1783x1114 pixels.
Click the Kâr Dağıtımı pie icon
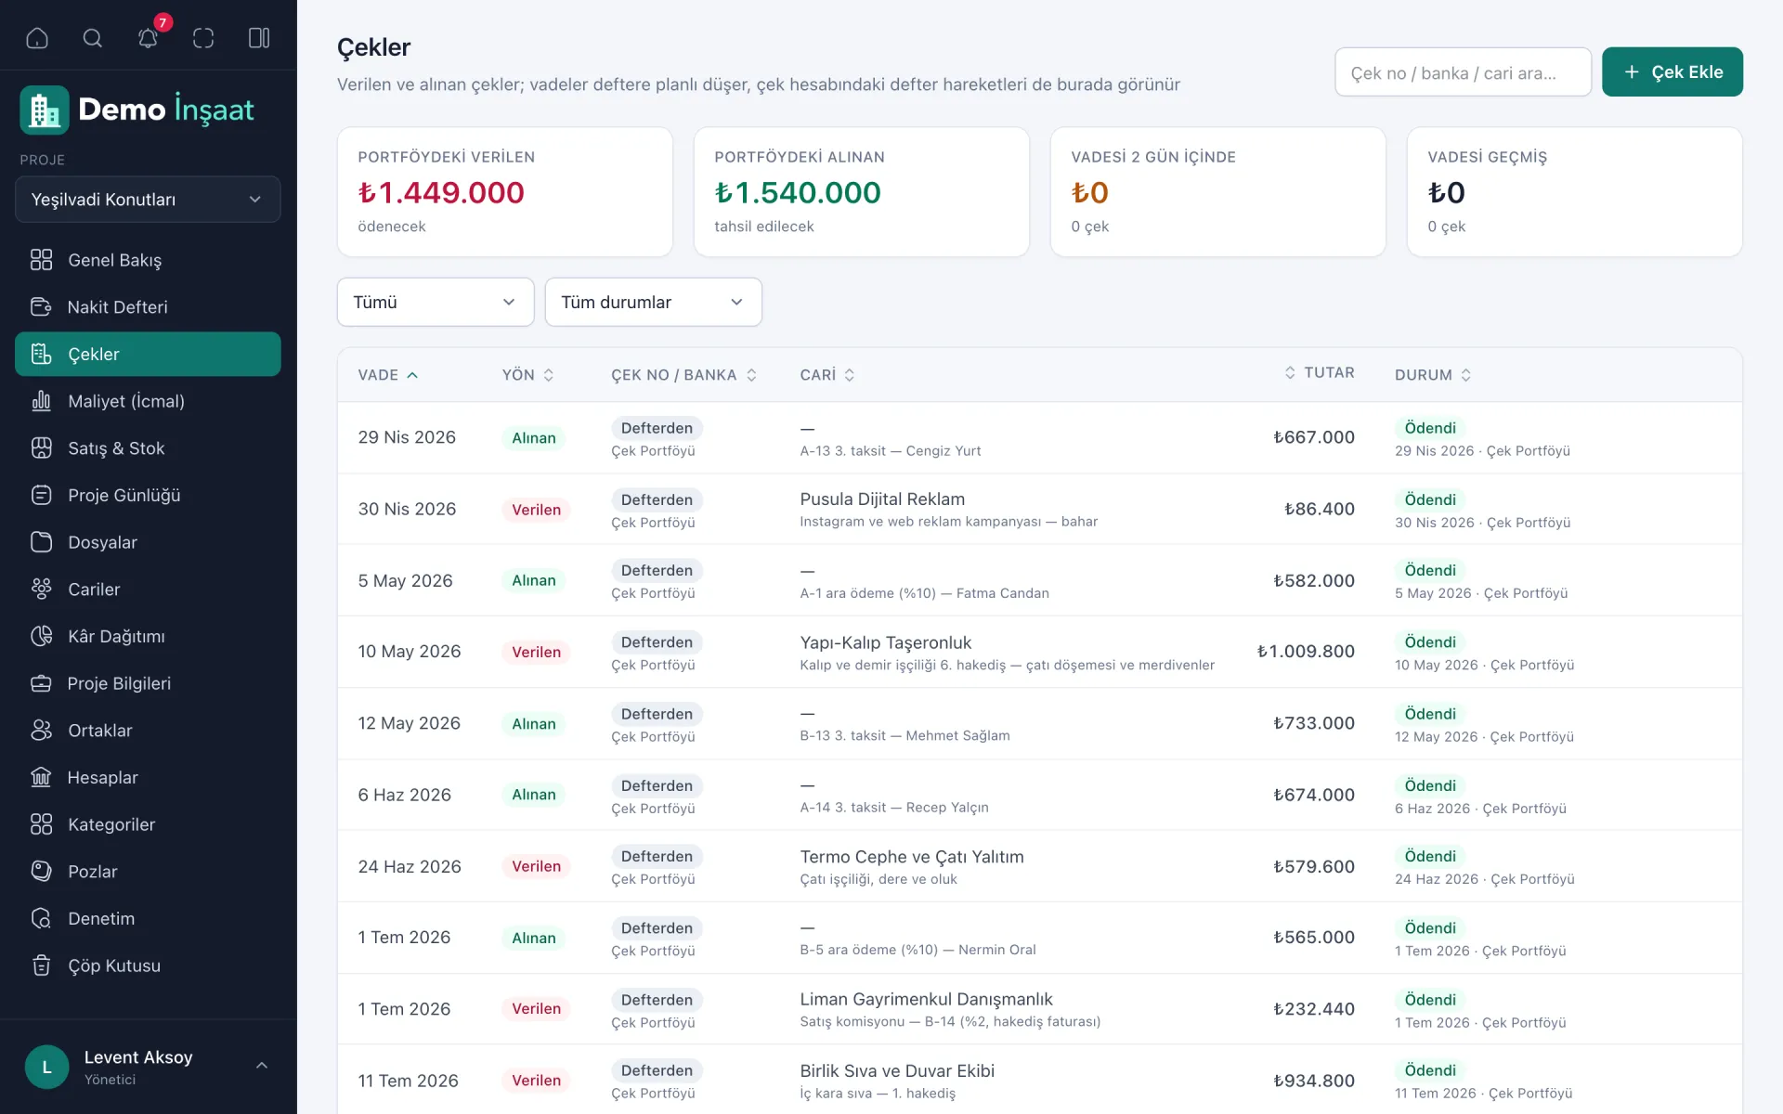41,636
